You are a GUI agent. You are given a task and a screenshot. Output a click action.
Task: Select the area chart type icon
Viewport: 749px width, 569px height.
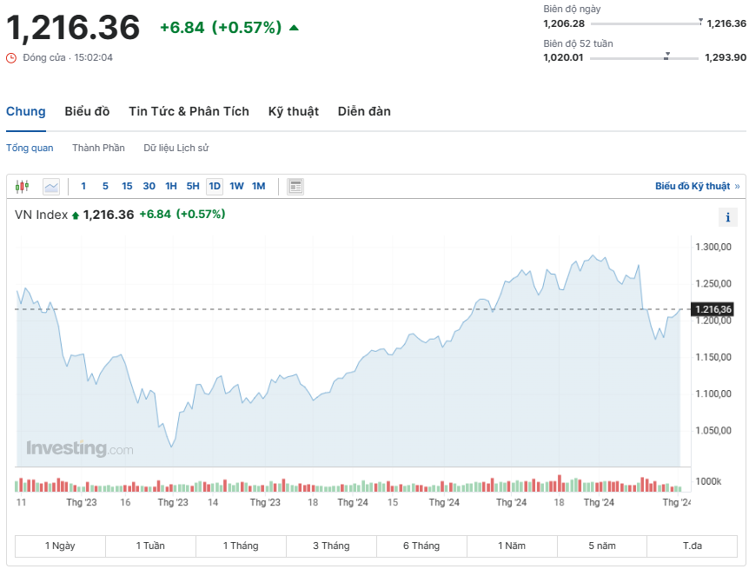51,186
